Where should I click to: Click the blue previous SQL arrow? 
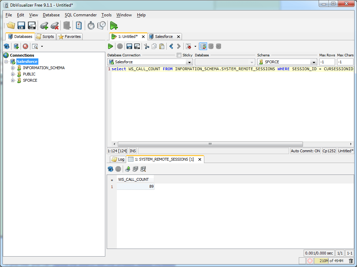point(171,46)
